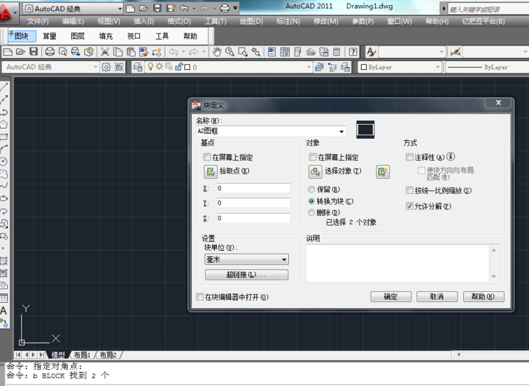529x386 pixels.
Task: Click the Select objects (选择对象) icon button
Action: [x=316, y=172]
